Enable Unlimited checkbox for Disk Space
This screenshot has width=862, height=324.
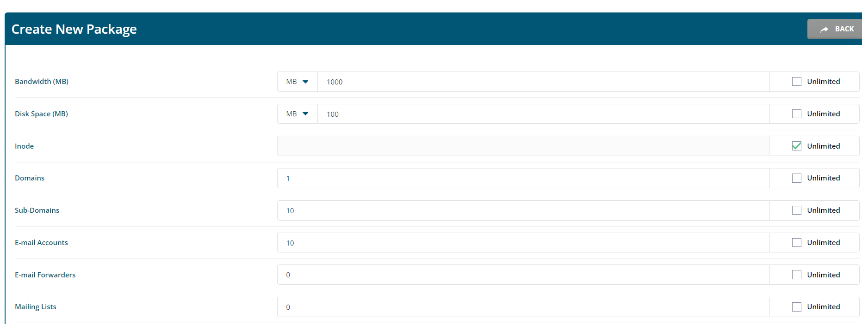(797, 114)
